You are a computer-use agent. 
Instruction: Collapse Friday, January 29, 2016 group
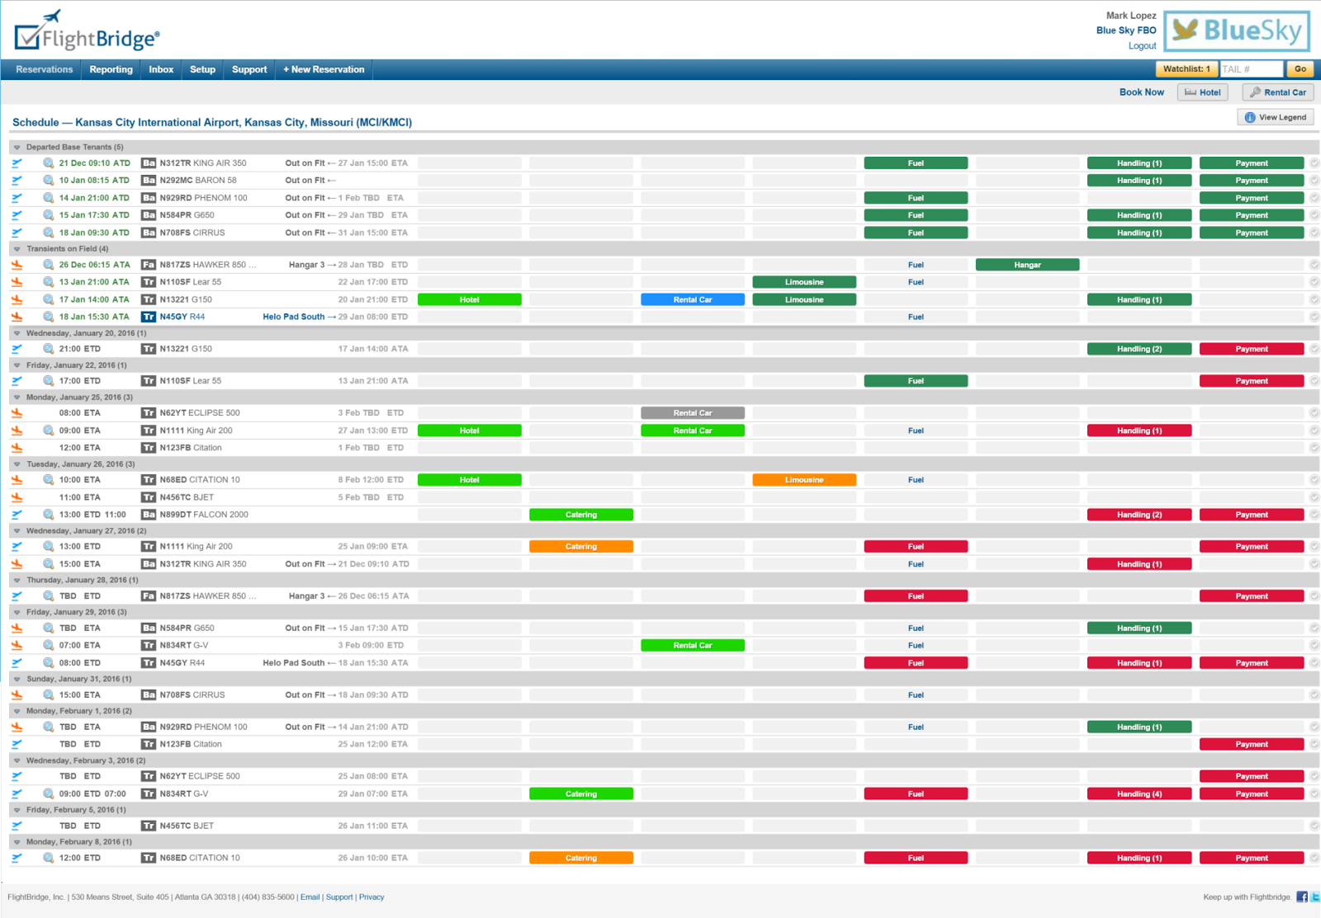tap(17, 613)
